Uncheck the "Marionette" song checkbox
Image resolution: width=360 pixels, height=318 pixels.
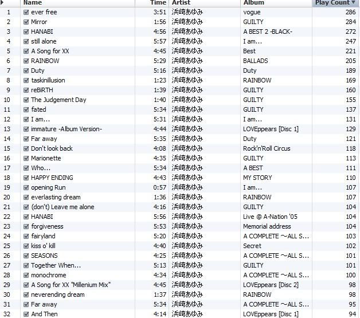pyautogui.click(x=26, y=158)
